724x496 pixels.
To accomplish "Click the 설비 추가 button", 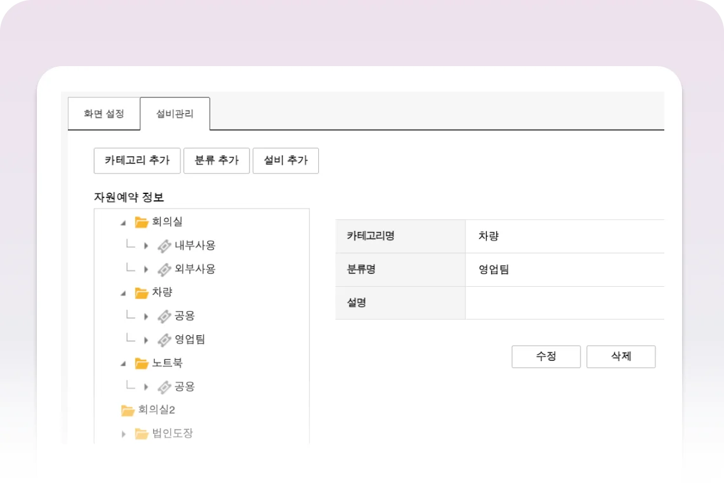I will 285,160.
